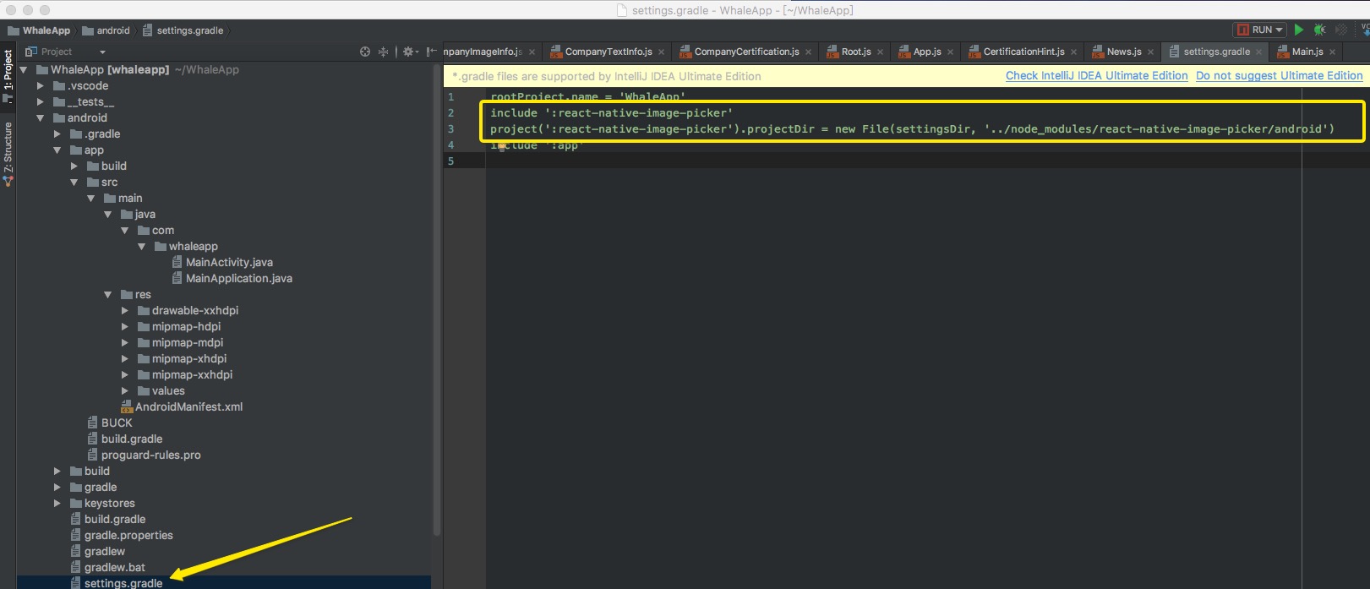Image resolution: width=1370 pixels, height=589 pixels.
Task: Expand the __tests__ folder
Action: coord(40,102)
